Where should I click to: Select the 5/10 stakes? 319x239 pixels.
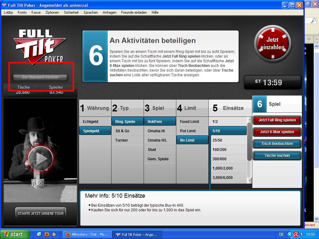tap(228, 131)
